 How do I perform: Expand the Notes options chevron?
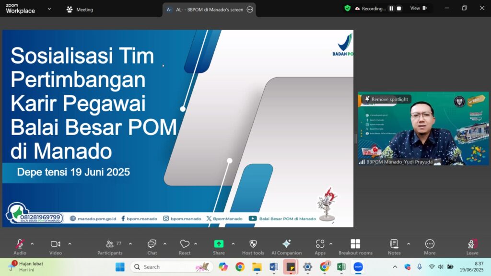tap(409, 244)
